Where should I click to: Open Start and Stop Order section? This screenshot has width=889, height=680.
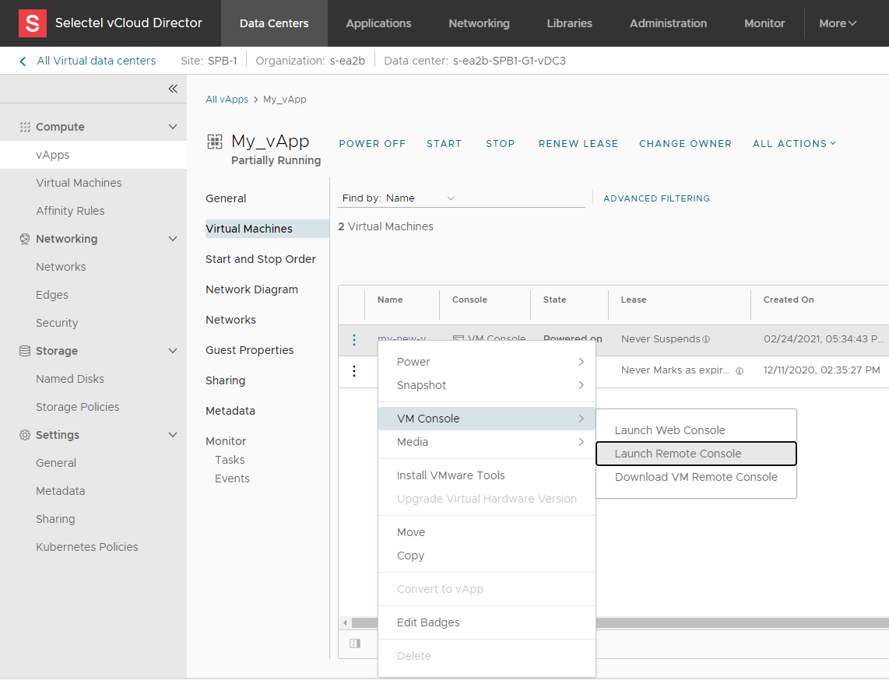[x=261, y=259]
